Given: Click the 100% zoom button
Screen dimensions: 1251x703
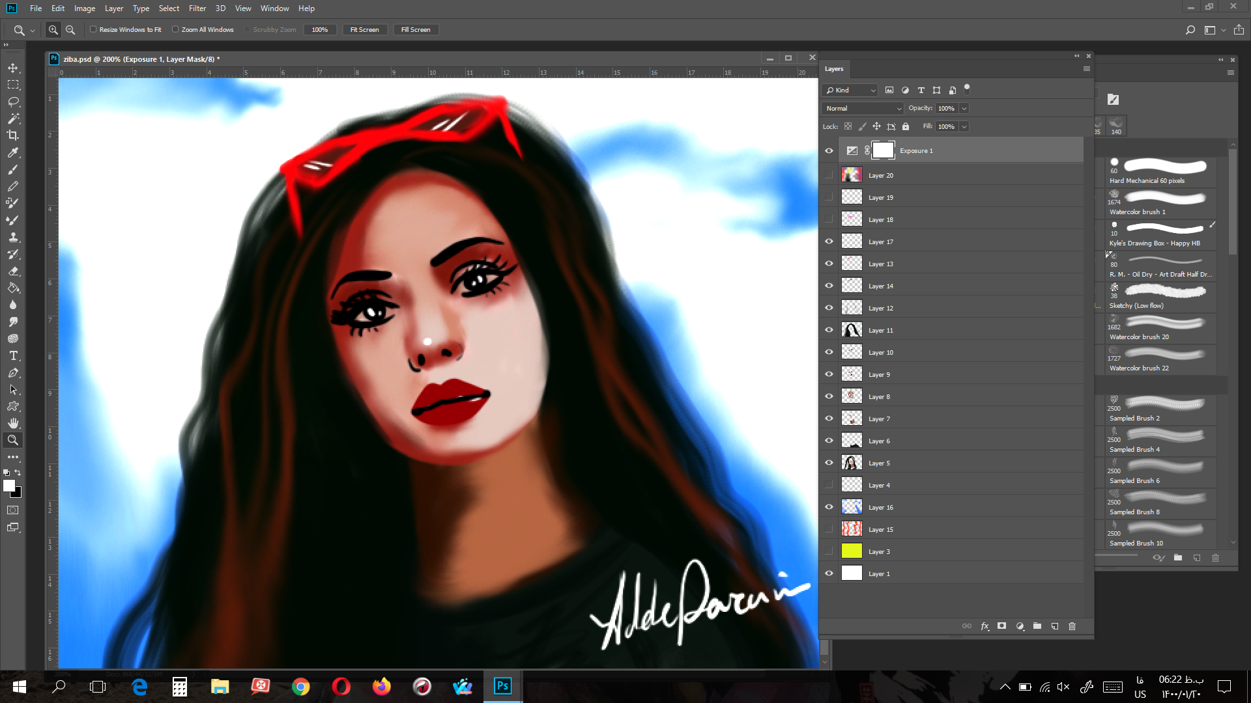Looking at the screenshot, I should coord(320,30).
